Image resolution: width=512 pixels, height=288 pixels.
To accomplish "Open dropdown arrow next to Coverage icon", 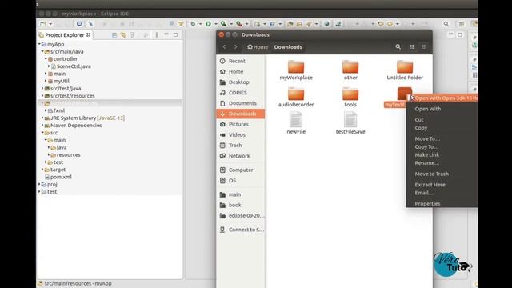I will pos(231,24).
